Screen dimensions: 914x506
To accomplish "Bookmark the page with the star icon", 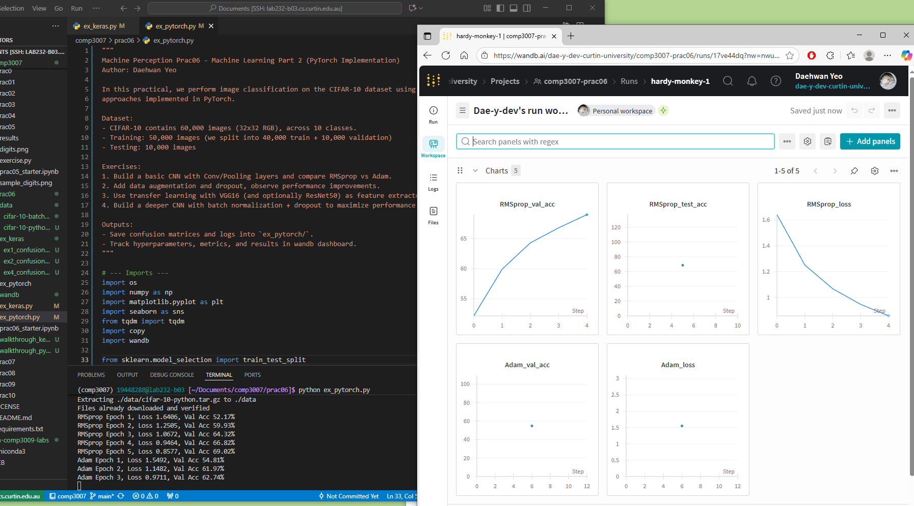I will pos(790,55).
